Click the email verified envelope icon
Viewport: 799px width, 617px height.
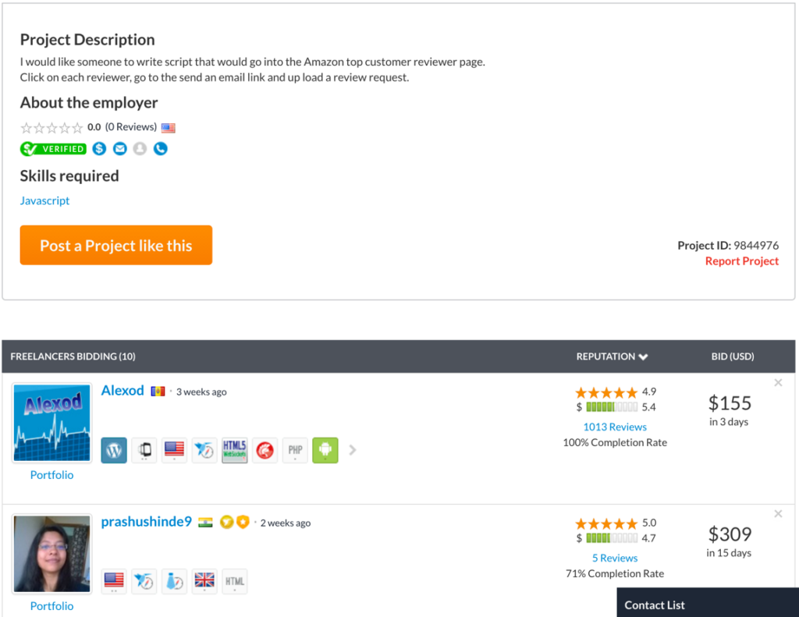[x=119, y=149]
